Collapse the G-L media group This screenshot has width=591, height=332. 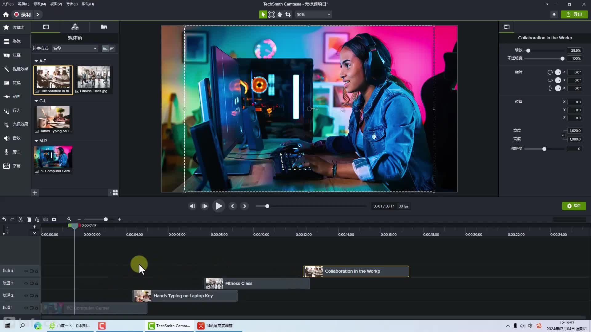[x=36, y=101]
